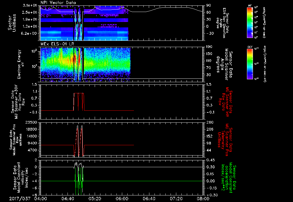
Task: Click the "2017/037" date label
Action: tap(20, 199)
